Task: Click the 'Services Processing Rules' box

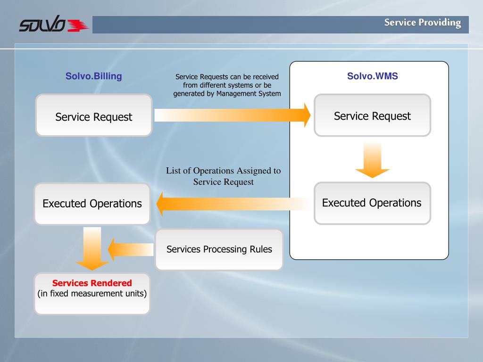Action: pos(219,250)
